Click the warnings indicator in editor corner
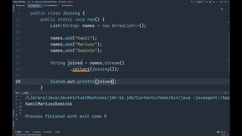Viewport: 242px width, 136px height. 222,9
